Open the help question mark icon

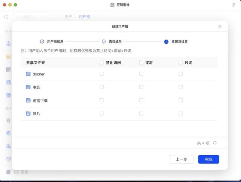[x=233, y=5]
